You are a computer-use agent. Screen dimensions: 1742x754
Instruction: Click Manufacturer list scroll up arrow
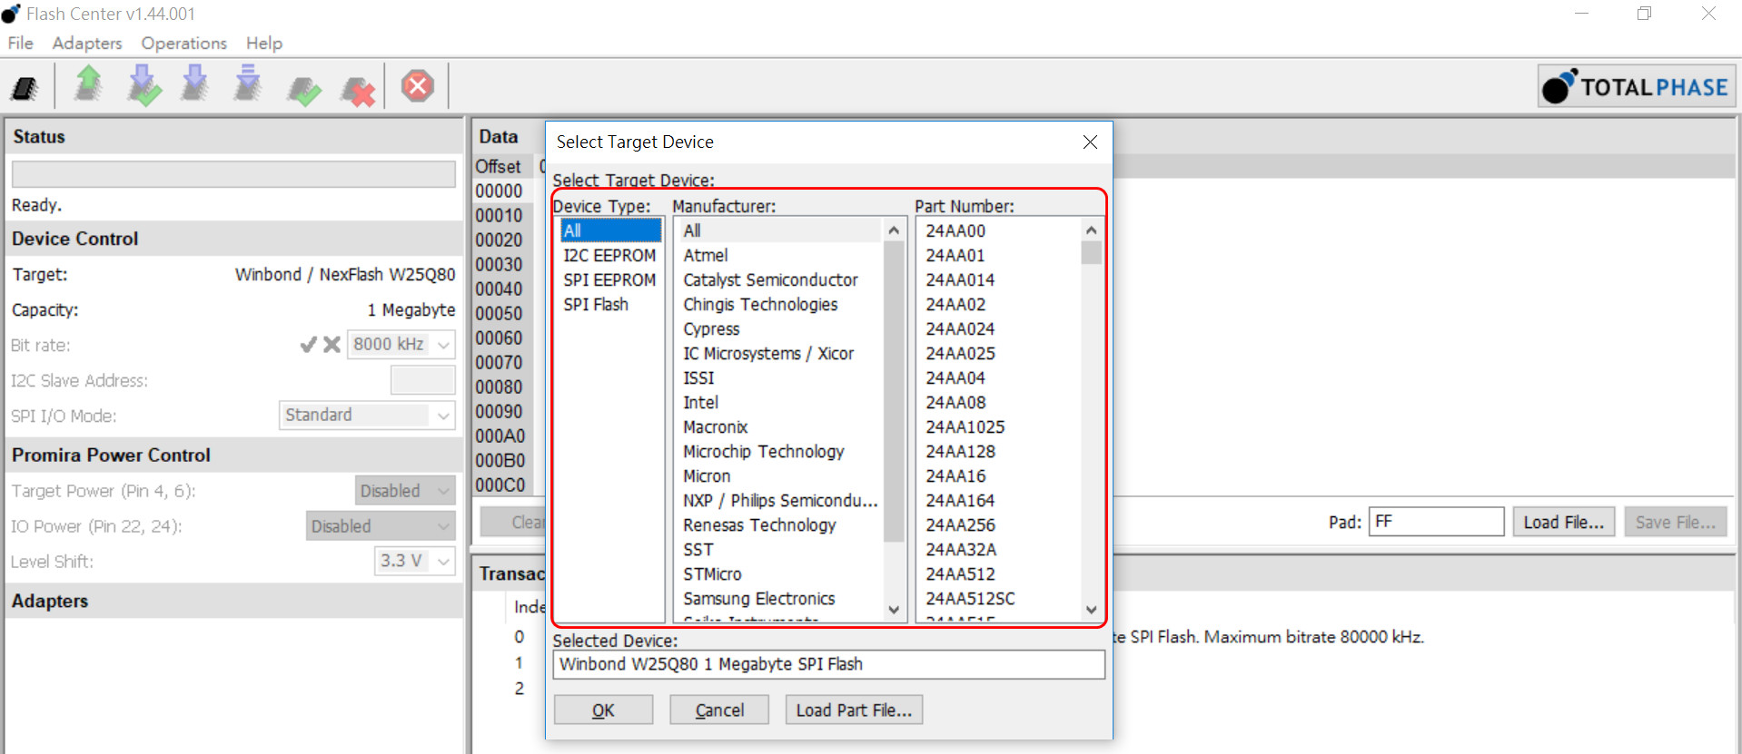894,230
